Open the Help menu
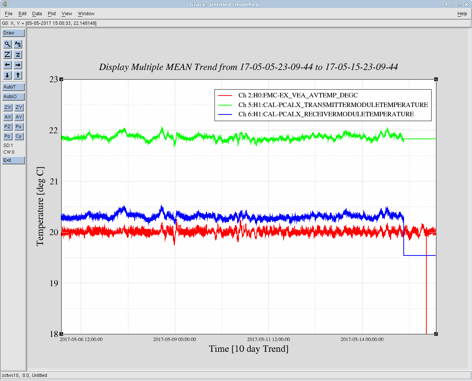472x381 pixels. click(x=462, y=14)
